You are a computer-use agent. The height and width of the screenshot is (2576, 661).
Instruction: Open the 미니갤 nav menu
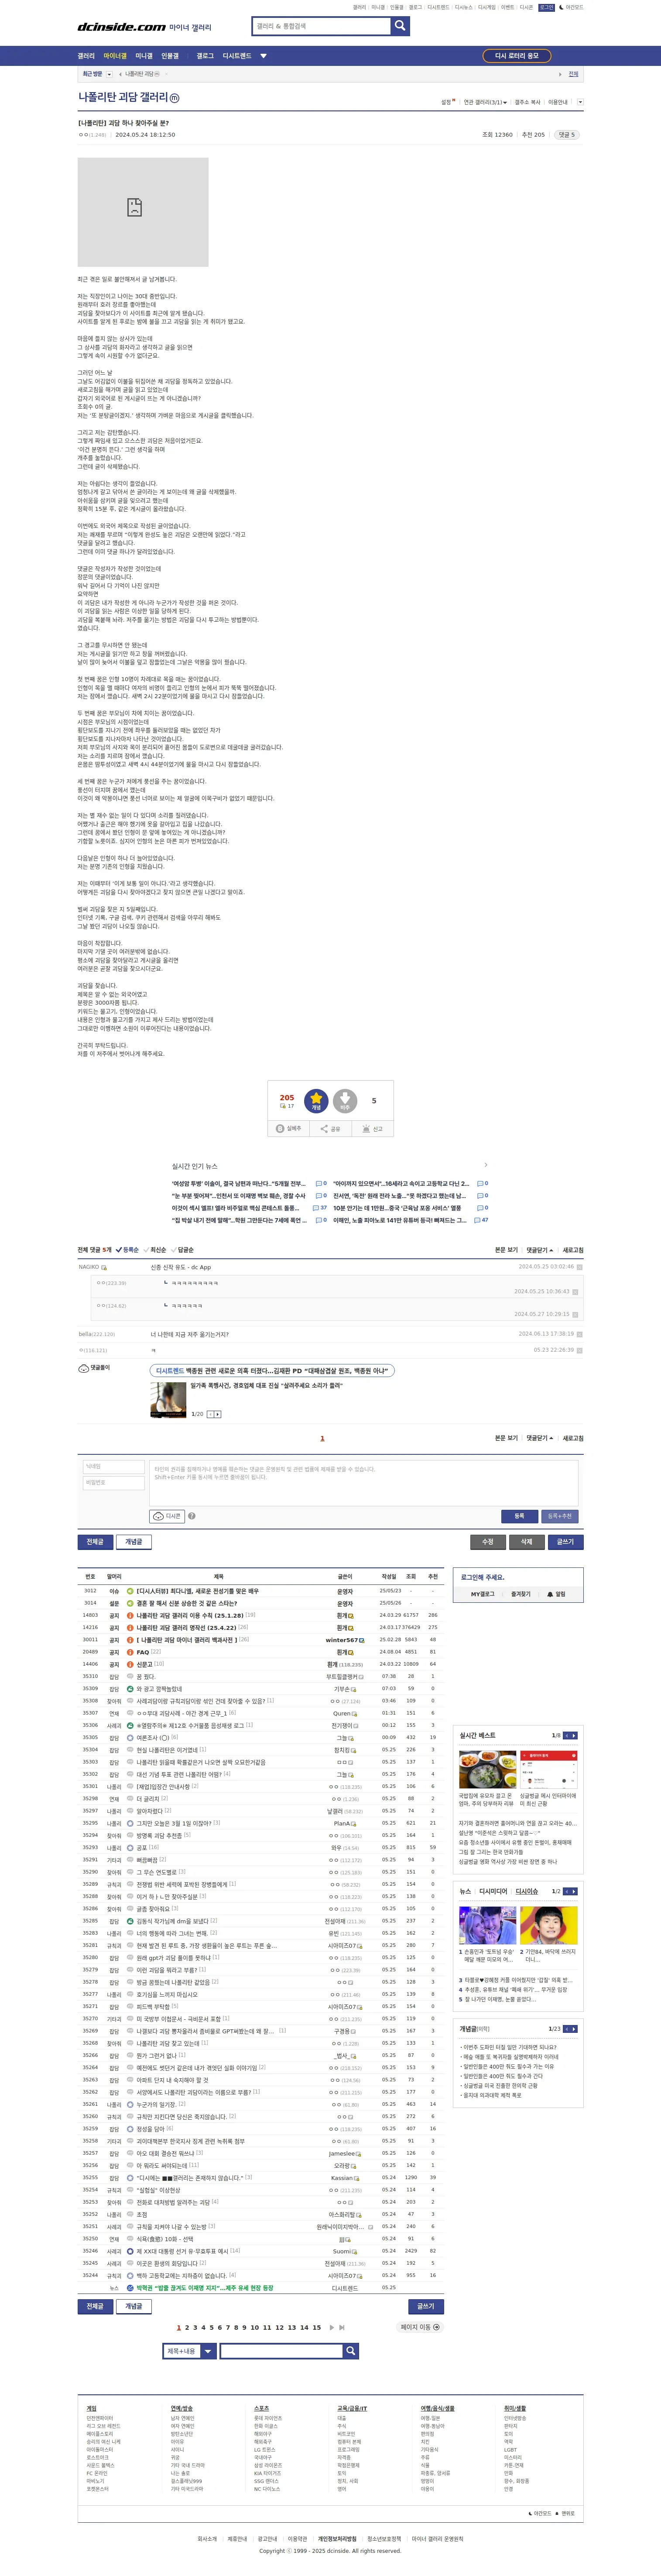[x=144, y=56]
